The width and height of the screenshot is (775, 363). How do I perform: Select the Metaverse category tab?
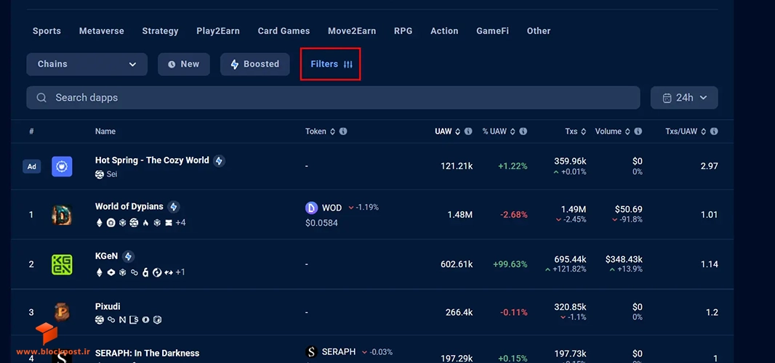(101, 30)
